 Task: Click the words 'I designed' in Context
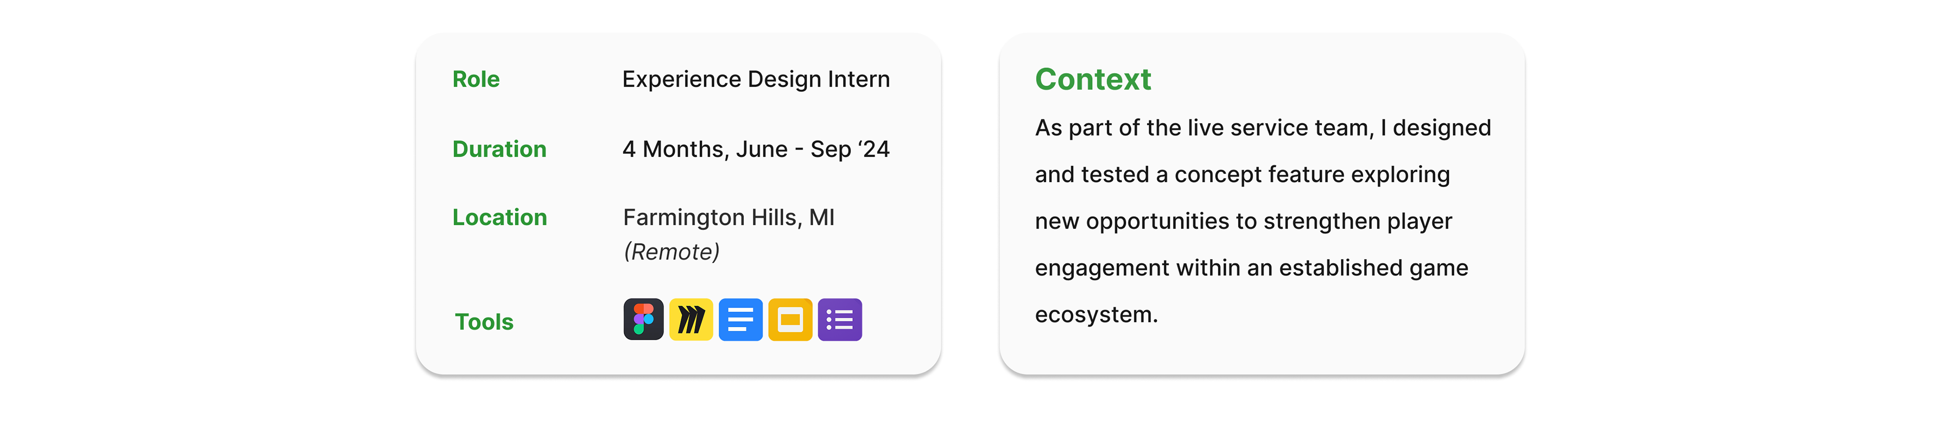1435,128
